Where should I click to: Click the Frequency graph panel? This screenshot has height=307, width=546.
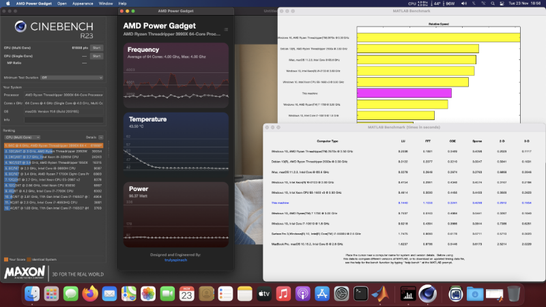176,75
